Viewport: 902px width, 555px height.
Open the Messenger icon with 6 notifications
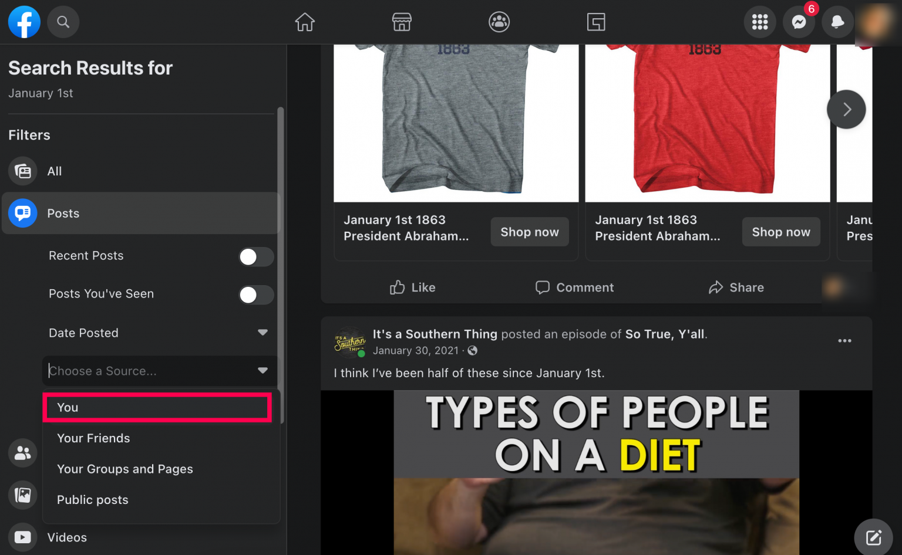[x=799, y=22]
